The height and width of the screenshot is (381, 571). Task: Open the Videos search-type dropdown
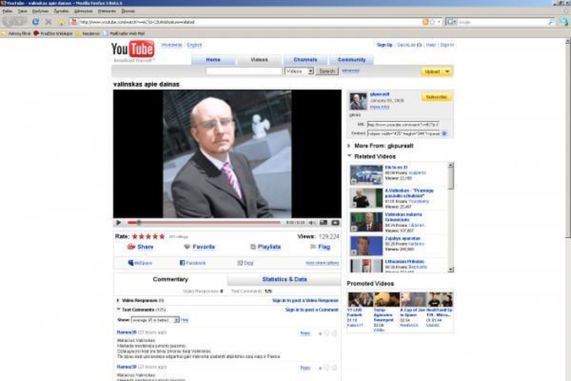click(310, 71)
